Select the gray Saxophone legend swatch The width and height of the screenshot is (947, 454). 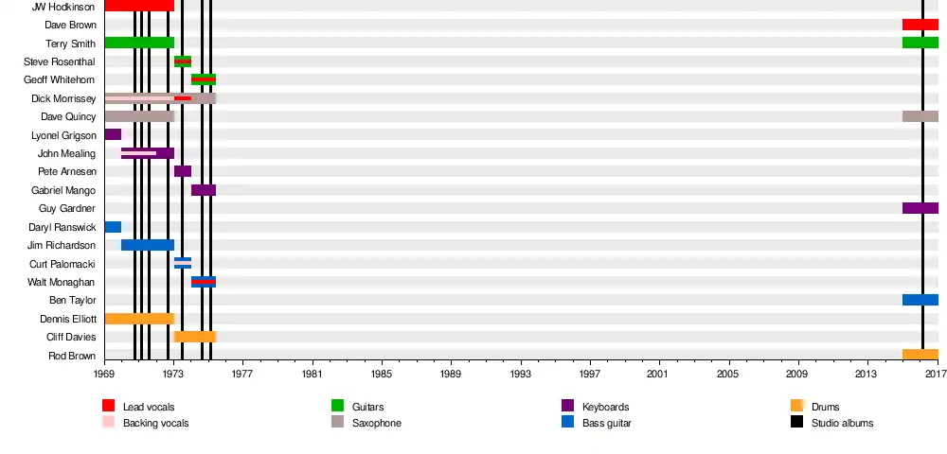(x=338, y=422)
